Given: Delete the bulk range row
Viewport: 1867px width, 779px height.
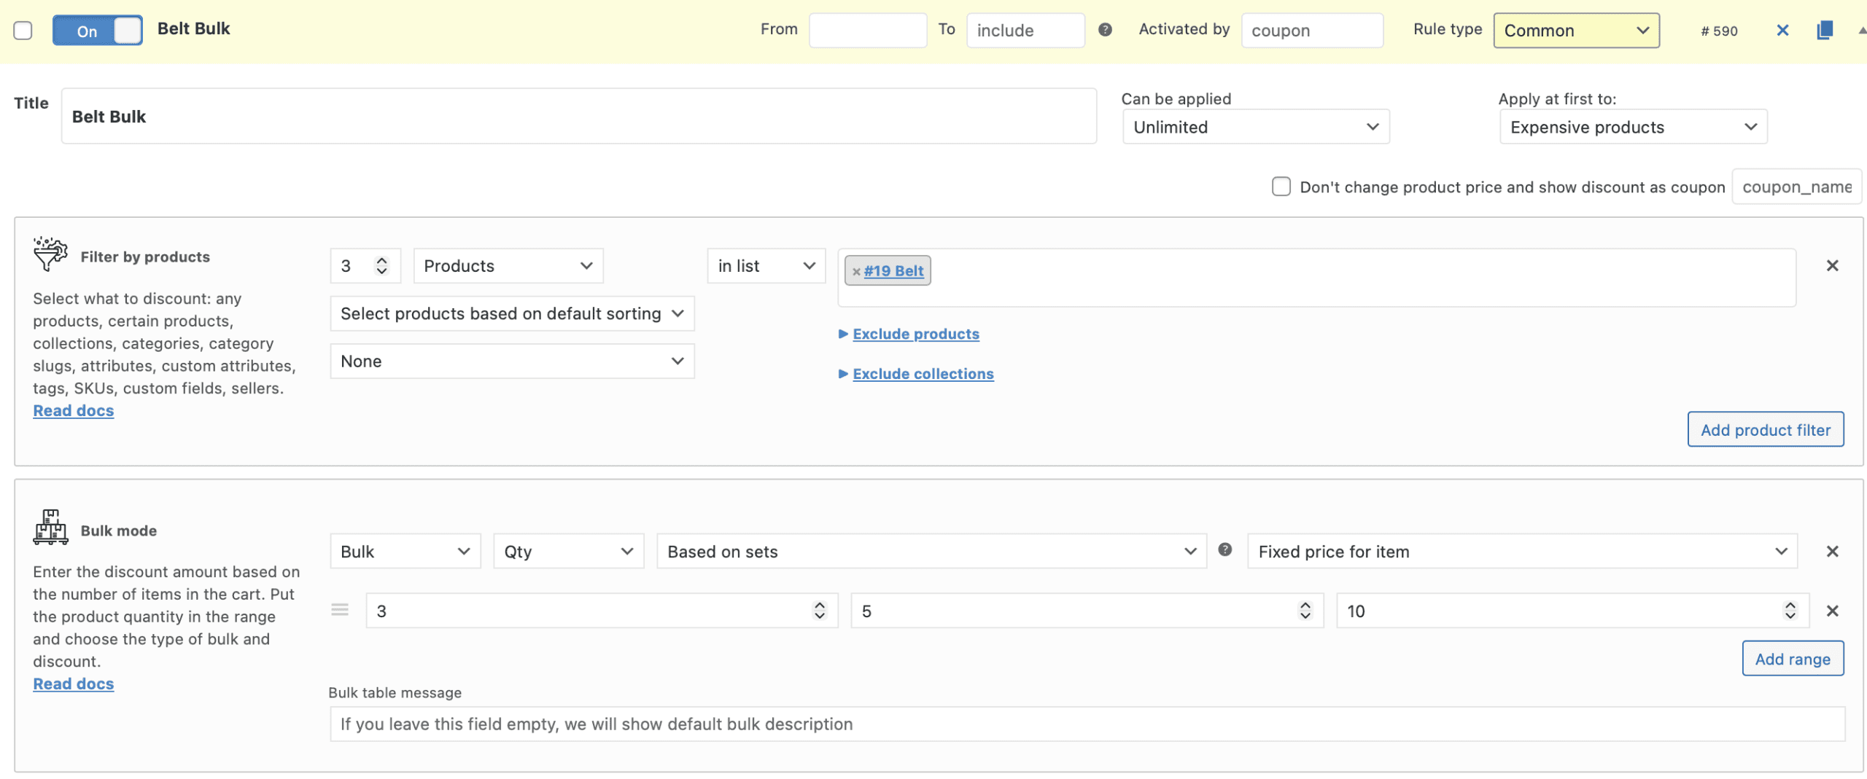Looking at the screenshot, I should (x=1832, y=611).
